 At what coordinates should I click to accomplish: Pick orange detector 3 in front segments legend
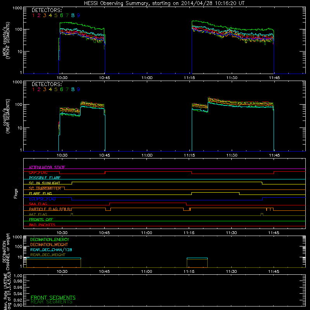(x=45, y=15)
